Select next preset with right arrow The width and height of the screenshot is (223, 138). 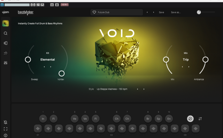(154, 12)
